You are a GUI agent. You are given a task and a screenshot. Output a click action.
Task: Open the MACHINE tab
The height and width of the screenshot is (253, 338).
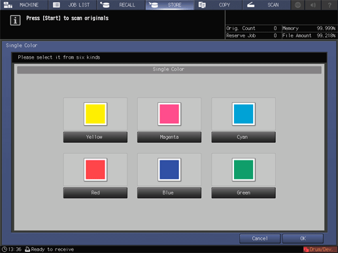[x=24, y=5]
